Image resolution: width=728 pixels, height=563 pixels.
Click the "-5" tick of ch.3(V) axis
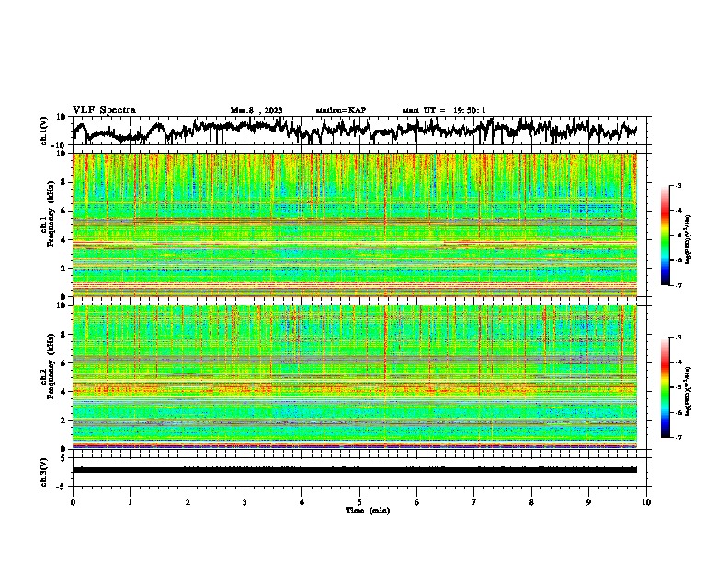61,487
